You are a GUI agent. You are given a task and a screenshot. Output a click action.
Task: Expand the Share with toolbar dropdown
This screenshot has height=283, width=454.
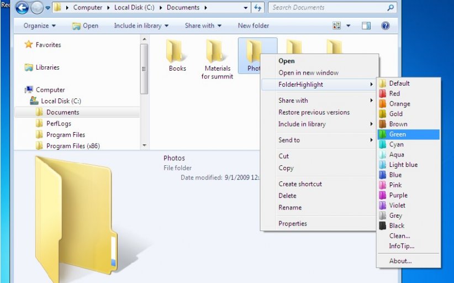click(203, 26)
